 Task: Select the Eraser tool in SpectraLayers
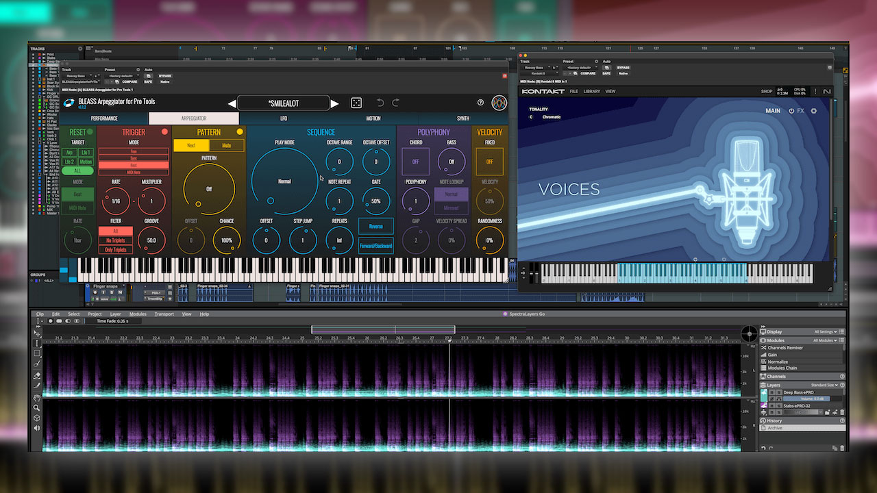(37, 375)
